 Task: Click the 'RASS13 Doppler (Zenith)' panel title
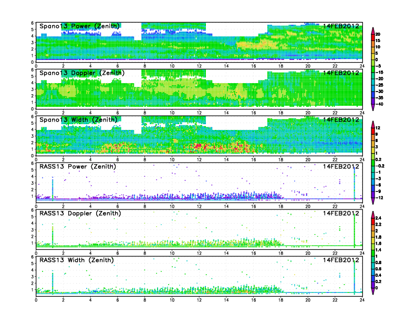coord(80,213)
